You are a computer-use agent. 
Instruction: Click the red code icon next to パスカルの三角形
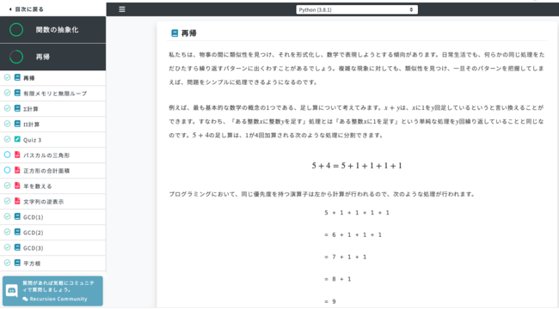coord(17,154)
